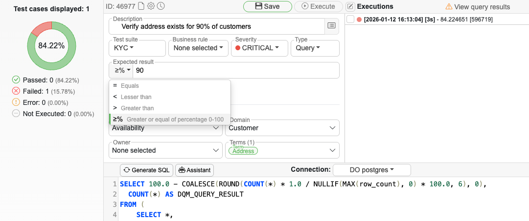Click the copy document icon beside ID

coord(141,6)
